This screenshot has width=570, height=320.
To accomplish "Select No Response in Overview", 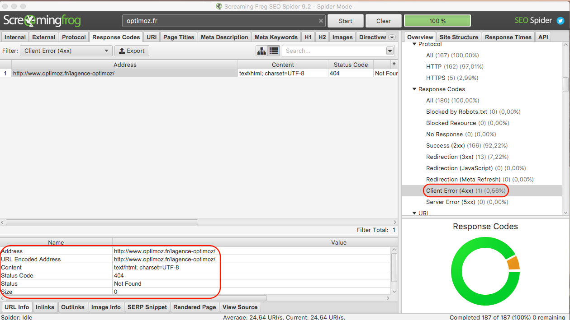I will (461, 134).
